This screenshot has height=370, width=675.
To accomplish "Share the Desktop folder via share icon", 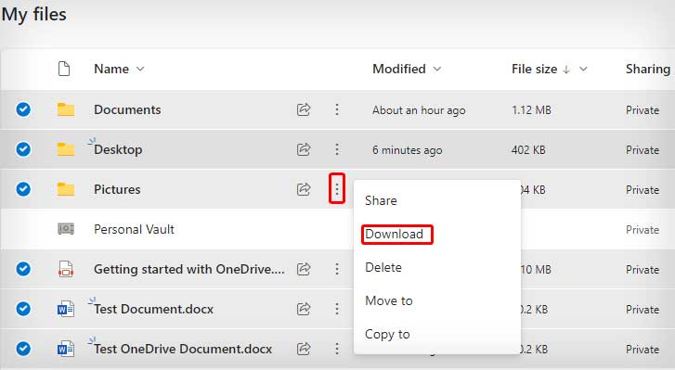I will [x=304, y=149].
